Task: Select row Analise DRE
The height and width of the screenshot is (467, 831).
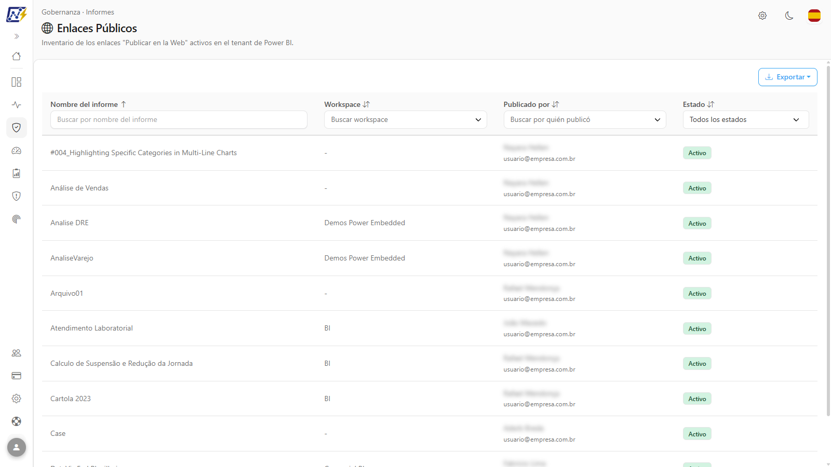Action: tap(430, 223)
